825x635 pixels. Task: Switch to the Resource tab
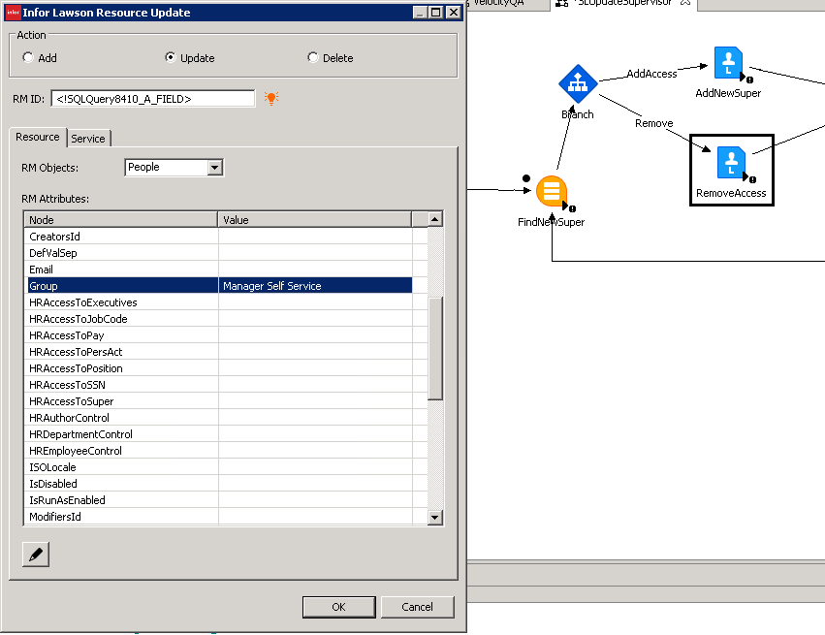point(38,137)
